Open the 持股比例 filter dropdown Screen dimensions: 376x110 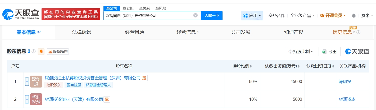(x=300, y=52)
